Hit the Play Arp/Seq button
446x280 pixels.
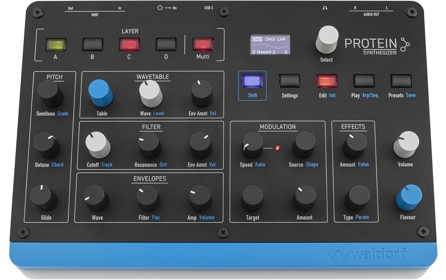[364, 80]
